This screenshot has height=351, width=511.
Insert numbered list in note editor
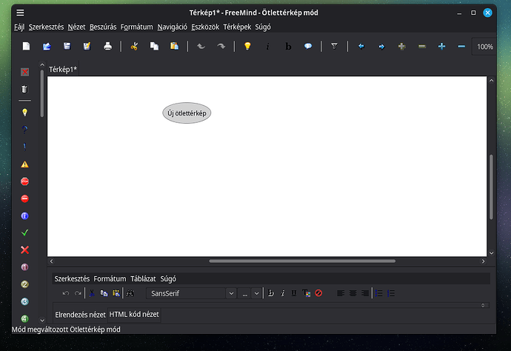391,293
